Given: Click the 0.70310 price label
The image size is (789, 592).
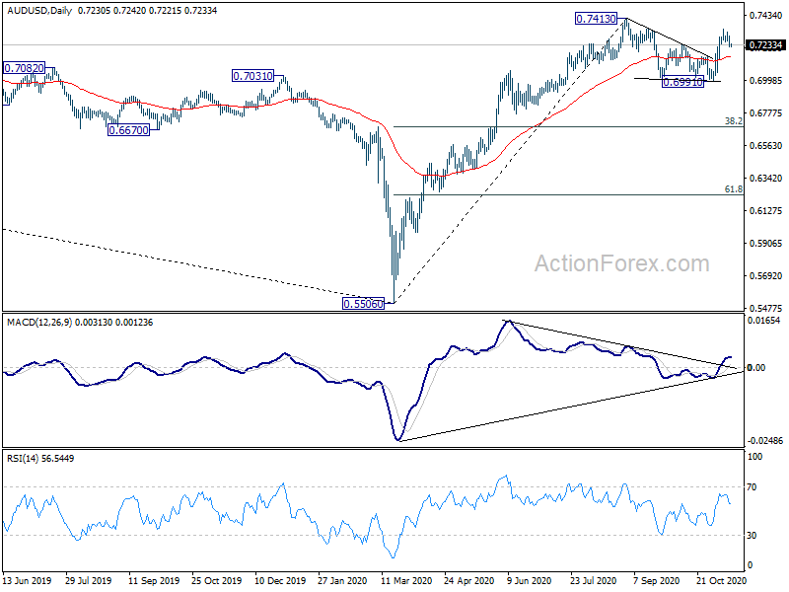Looking at the screenshot, I should 252,76.
